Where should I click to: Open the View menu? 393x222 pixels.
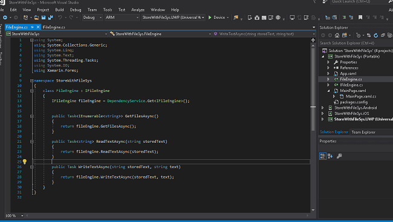pyautogui.click(x=27, y=10)
